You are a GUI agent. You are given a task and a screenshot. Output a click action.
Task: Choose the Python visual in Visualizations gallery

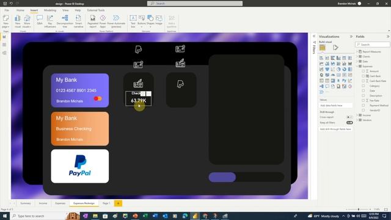(x=344, y=81)
